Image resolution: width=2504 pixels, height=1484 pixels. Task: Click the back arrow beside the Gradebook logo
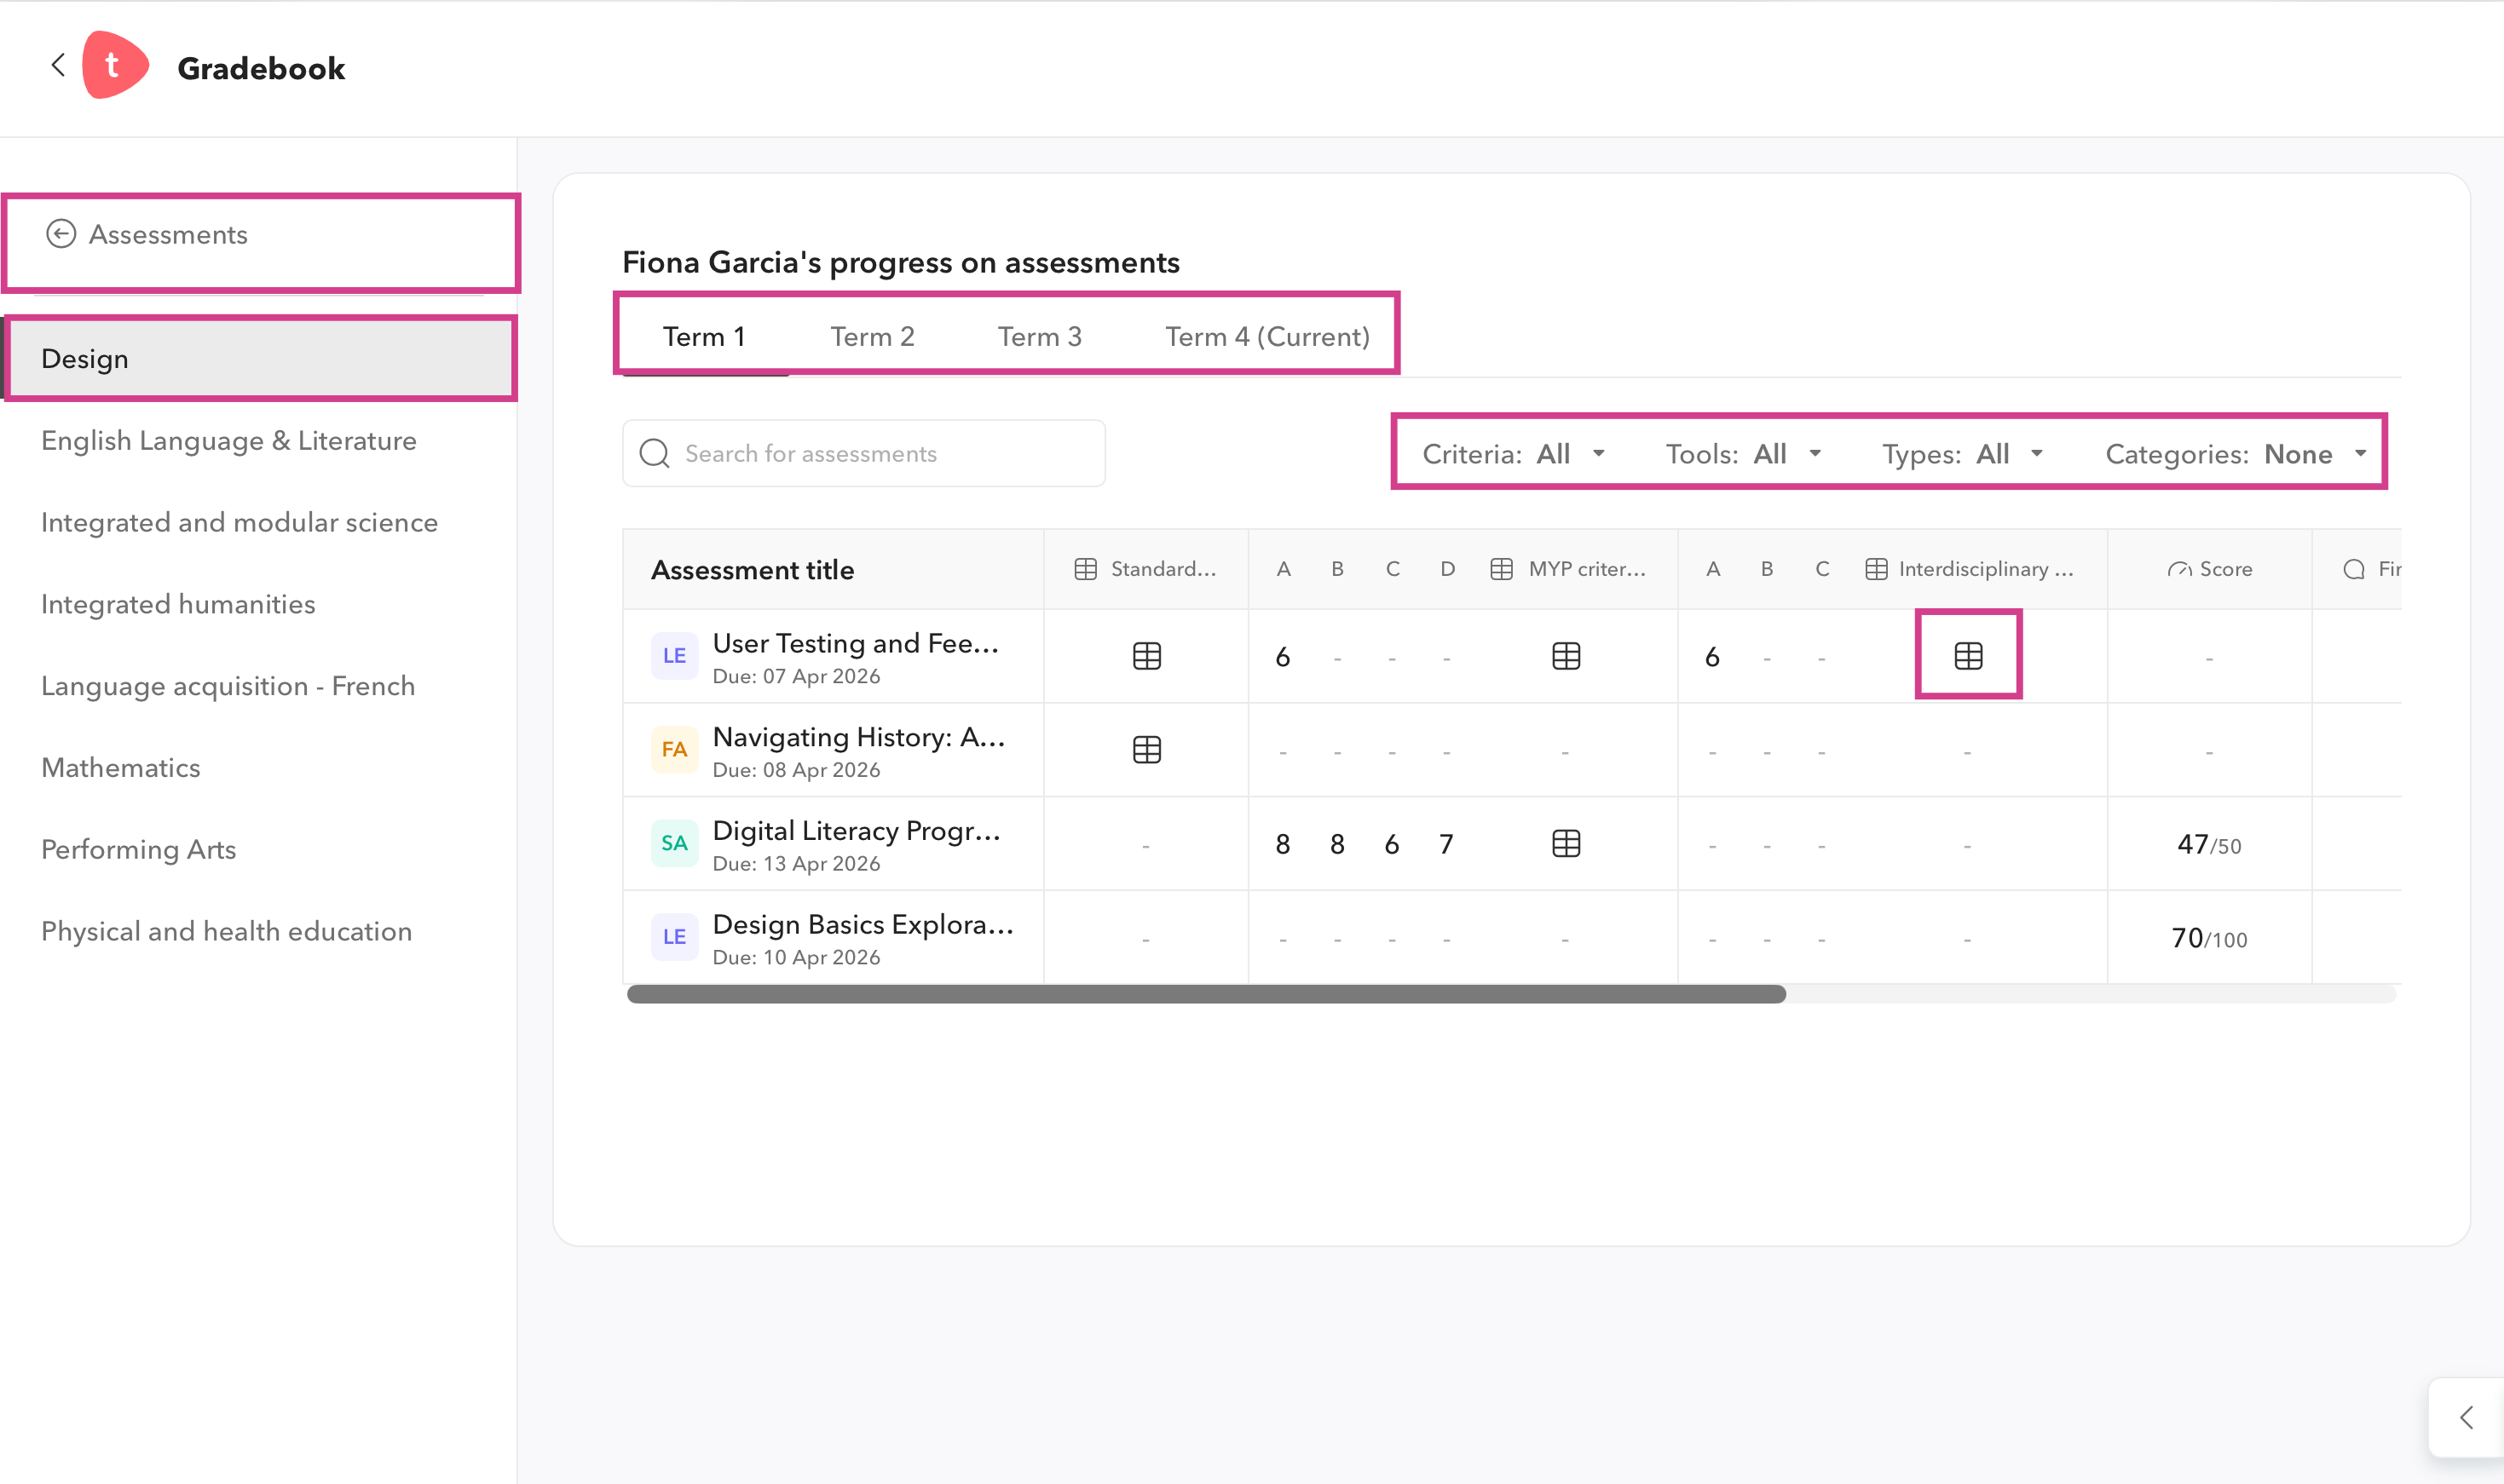58,66
